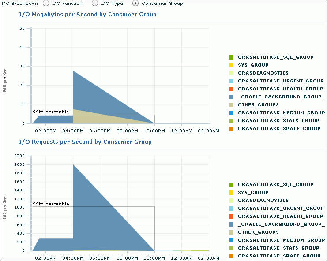Click 99th percentile label in requests chart
Screen dimensions: 327x261
(51, 204)
